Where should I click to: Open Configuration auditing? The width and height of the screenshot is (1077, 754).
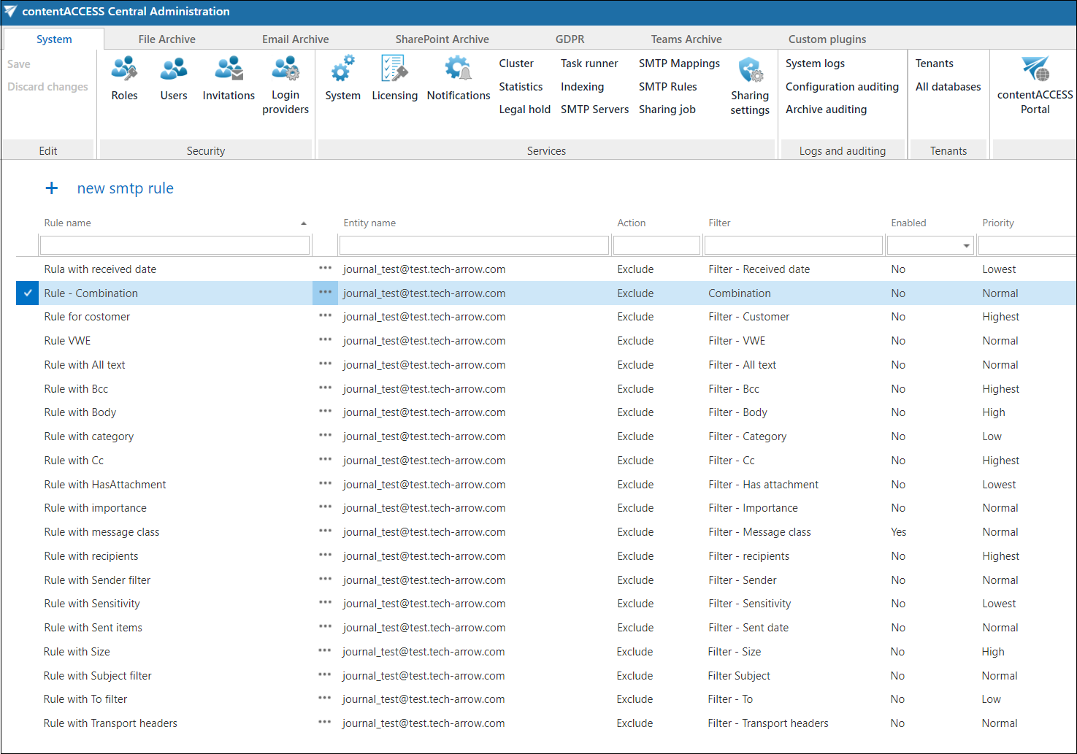coord(842,87)
